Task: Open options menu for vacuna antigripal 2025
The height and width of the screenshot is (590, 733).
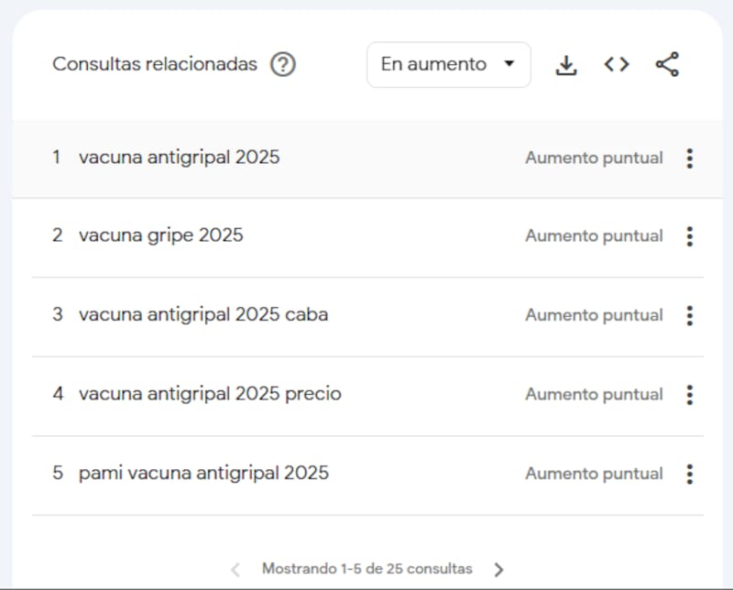Action: tap(690, 158)
